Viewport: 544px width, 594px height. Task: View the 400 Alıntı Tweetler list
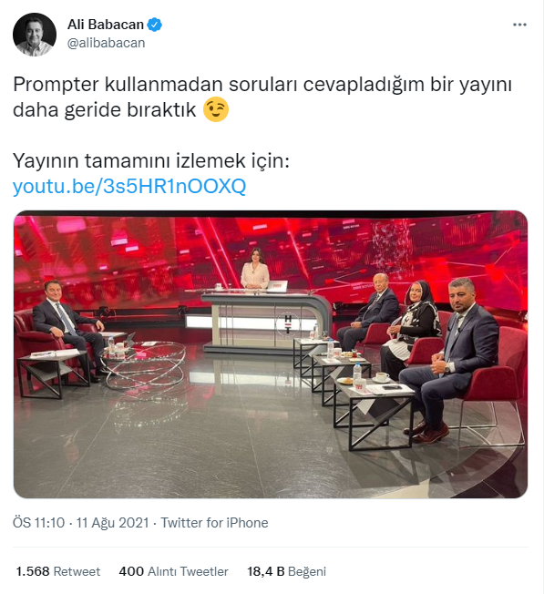tap(173, 571)
